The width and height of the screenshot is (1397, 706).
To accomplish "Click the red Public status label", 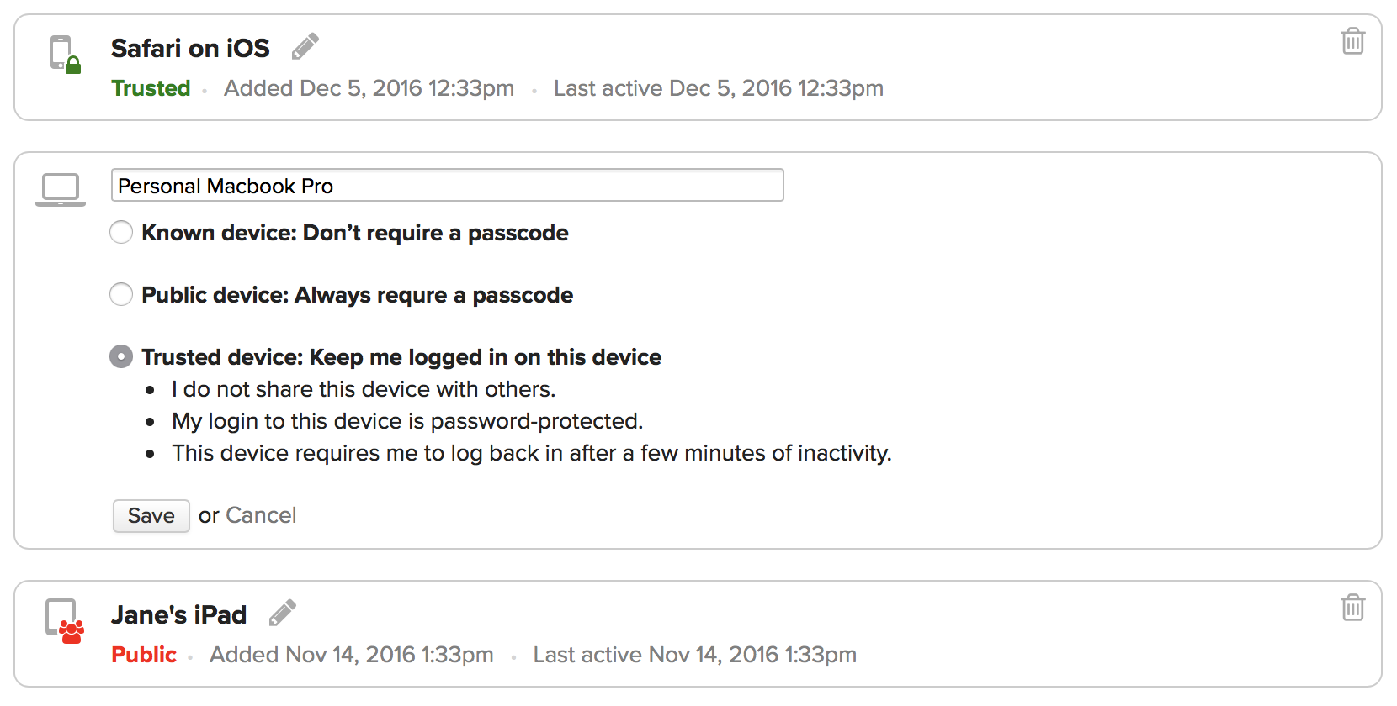I will tap(144, 655).
